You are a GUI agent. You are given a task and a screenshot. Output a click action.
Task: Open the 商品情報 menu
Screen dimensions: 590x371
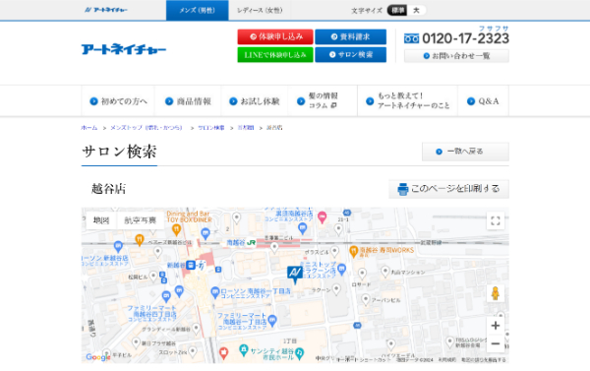click(x=188, y=101)
